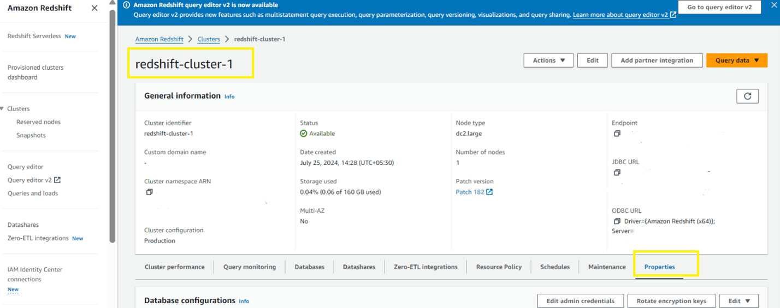Copy the JDBC URL using the copy icon
Screen dimensions: 780x308
point(617,172)
